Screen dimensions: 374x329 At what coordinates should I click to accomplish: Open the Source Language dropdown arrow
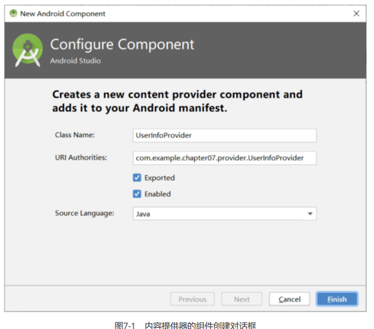[310, 214]
